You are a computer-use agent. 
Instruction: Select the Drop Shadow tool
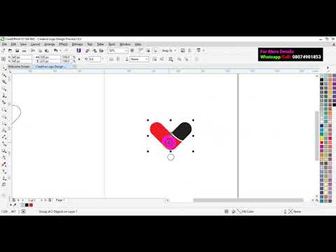(x=4, y=151)
